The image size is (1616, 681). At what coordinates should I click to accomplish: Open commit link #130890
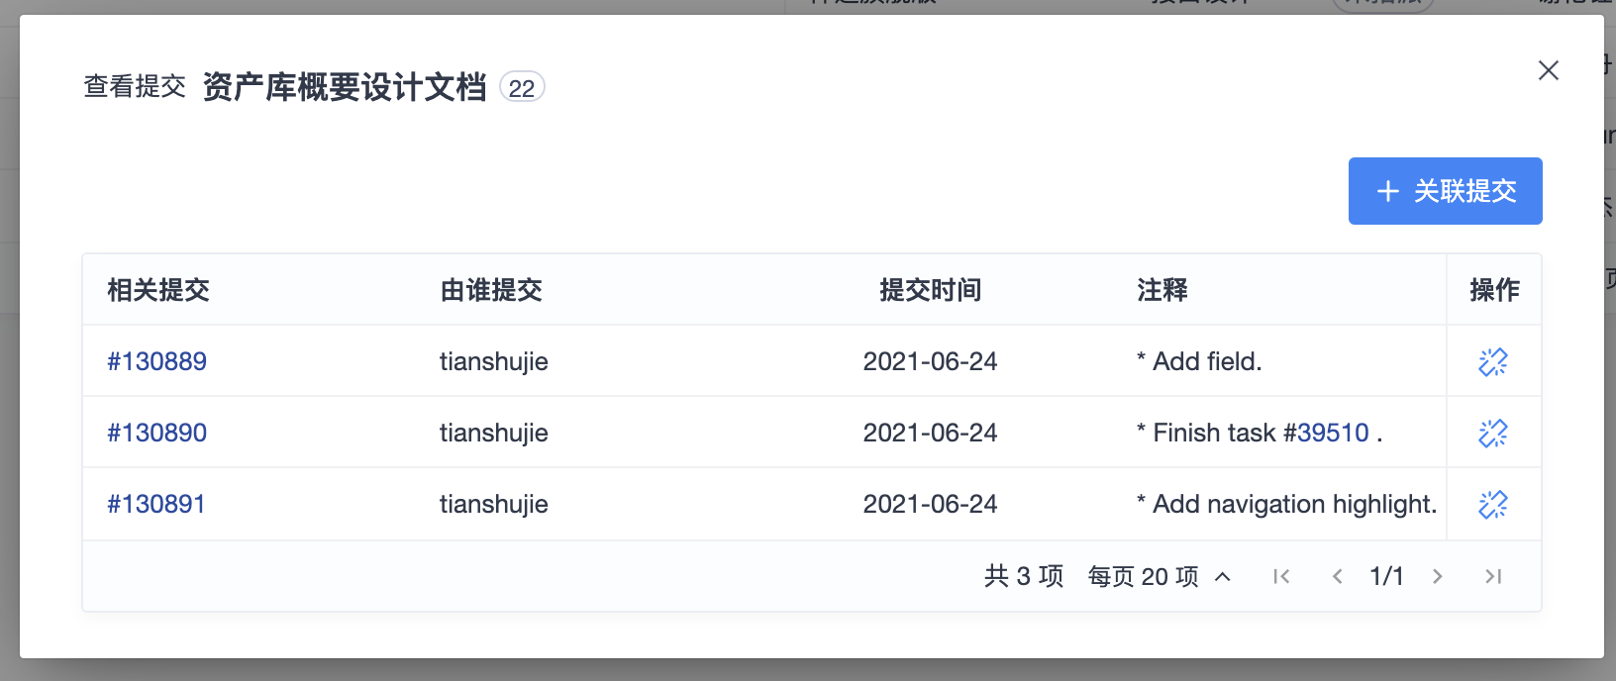coord(157,433)
